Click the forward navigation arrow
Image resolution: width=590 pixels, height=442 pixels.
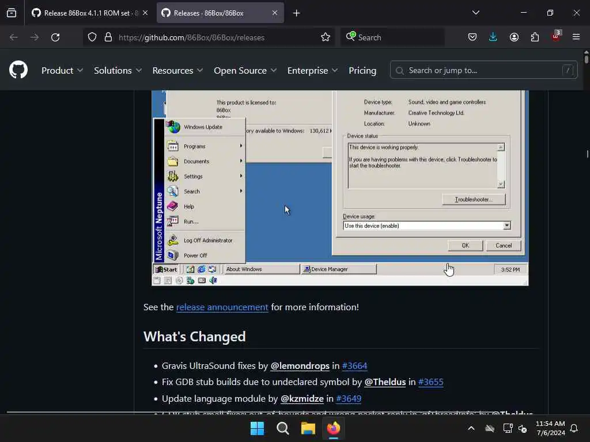pyautogui.click(x=34, y=37)
